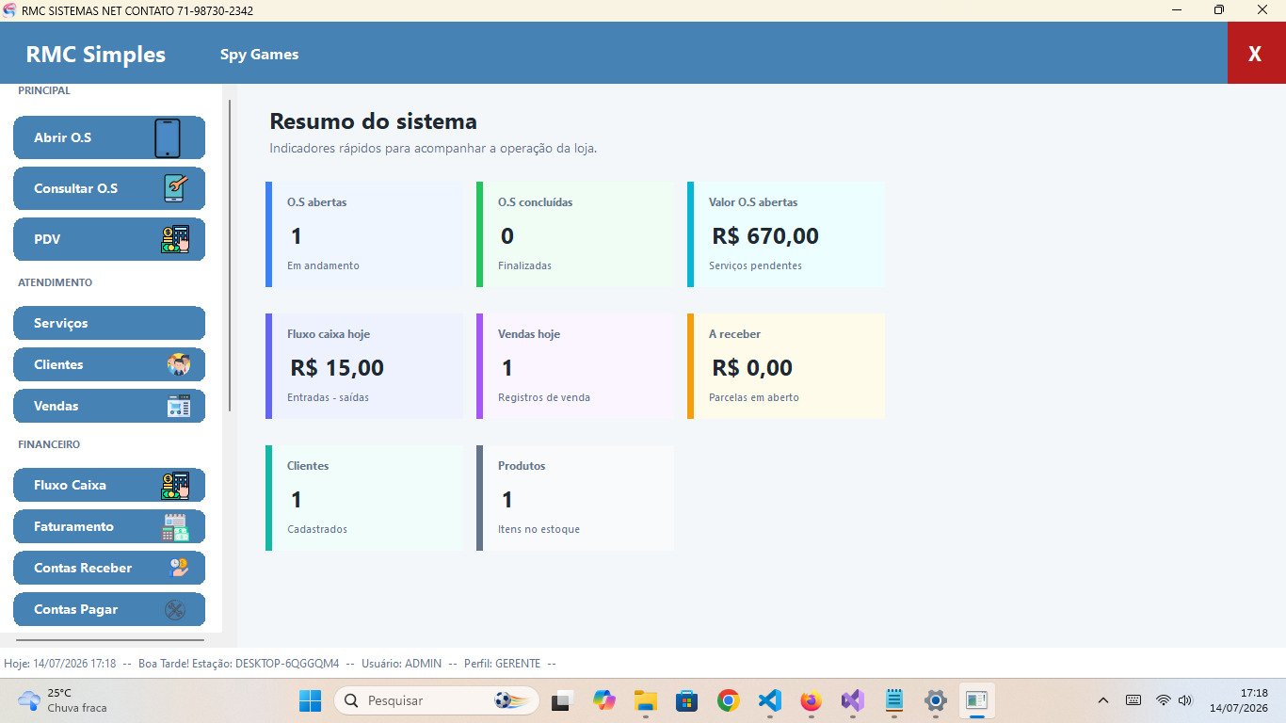The width and height of the screenshot is (1286, 723).
Task: Open the weather widget 25°C Chuva fraca
Action: point(62,700)
